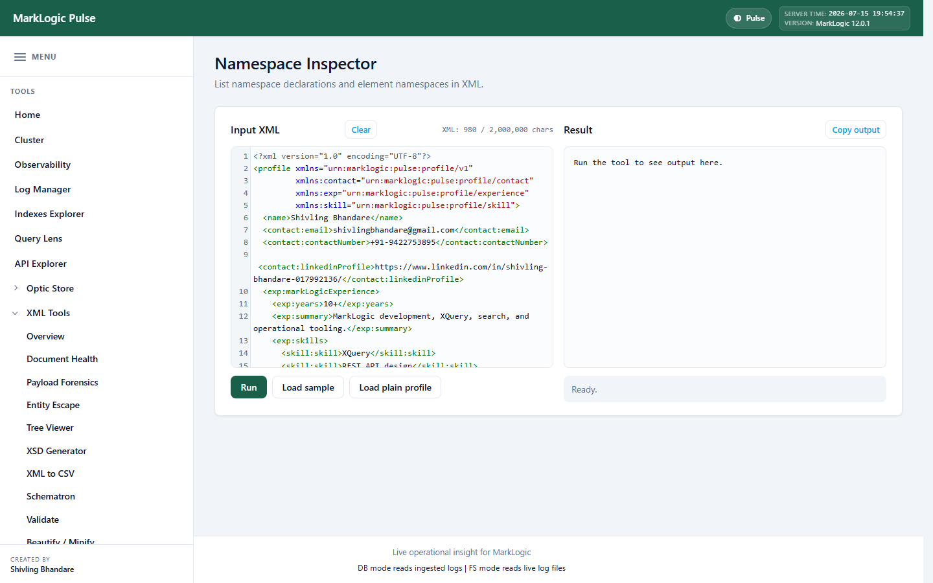The width and height of the screenshot is (933, 583).
Task: Collapse the XML Tools section chevron
Action: coord(16,313)
